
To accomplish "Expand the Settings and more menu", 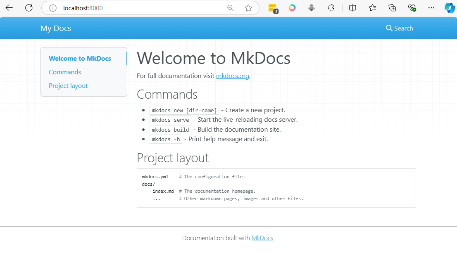I will pos(431,8).
